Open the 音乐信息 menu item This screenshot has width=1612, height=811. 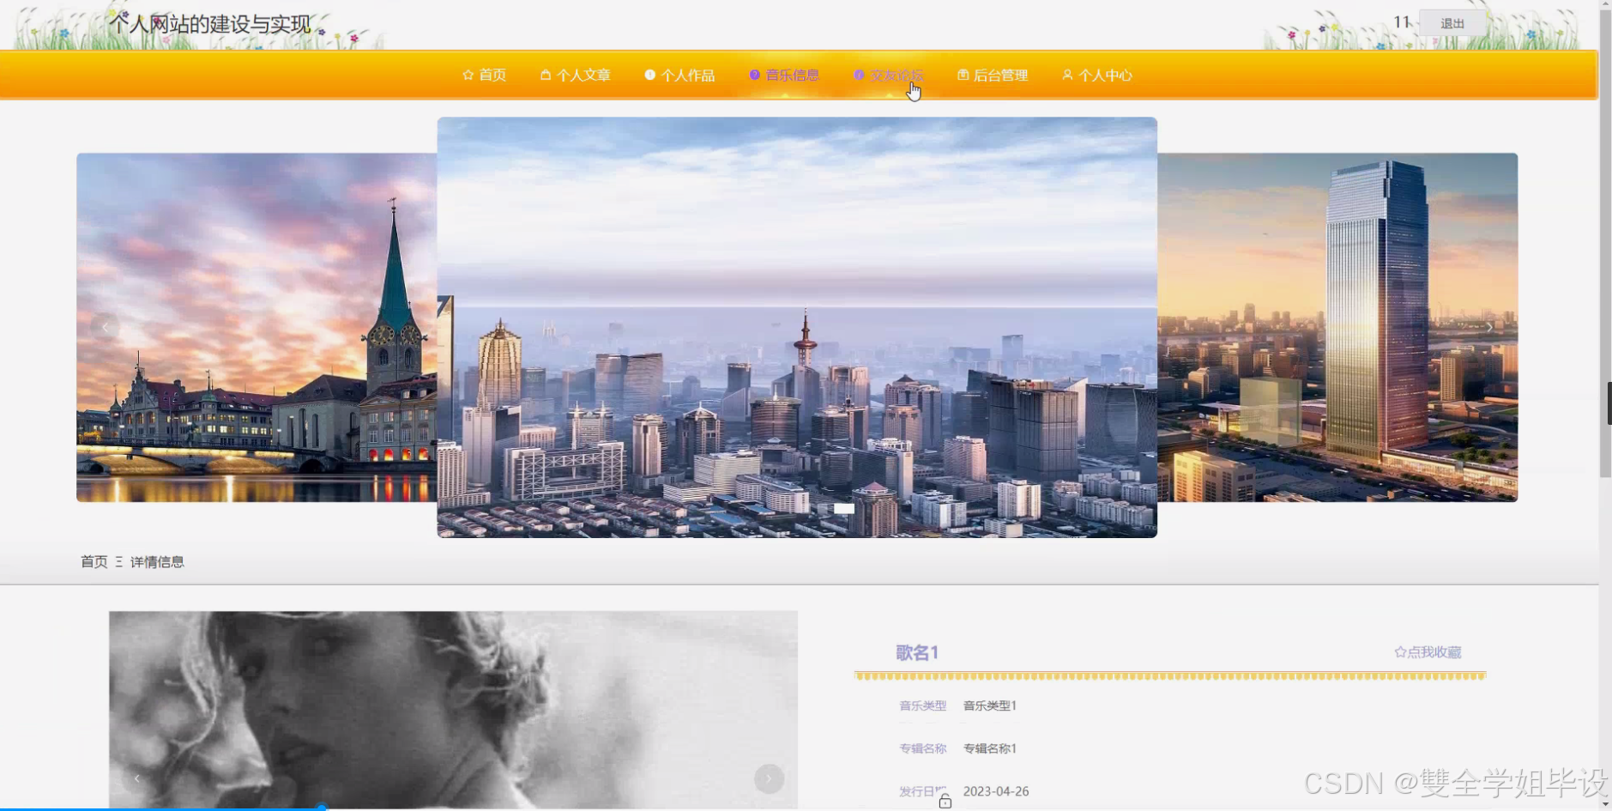pyautogui.click(x=791, y=75)
